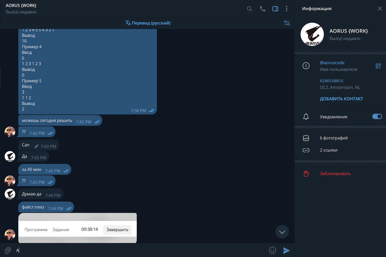Click the Перевод (русский) translate bar
Viewport: 386px width, 257px height.
148,23
